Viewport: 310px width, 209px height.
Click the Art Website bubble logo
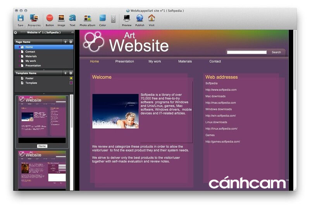(x=94, y=42)
